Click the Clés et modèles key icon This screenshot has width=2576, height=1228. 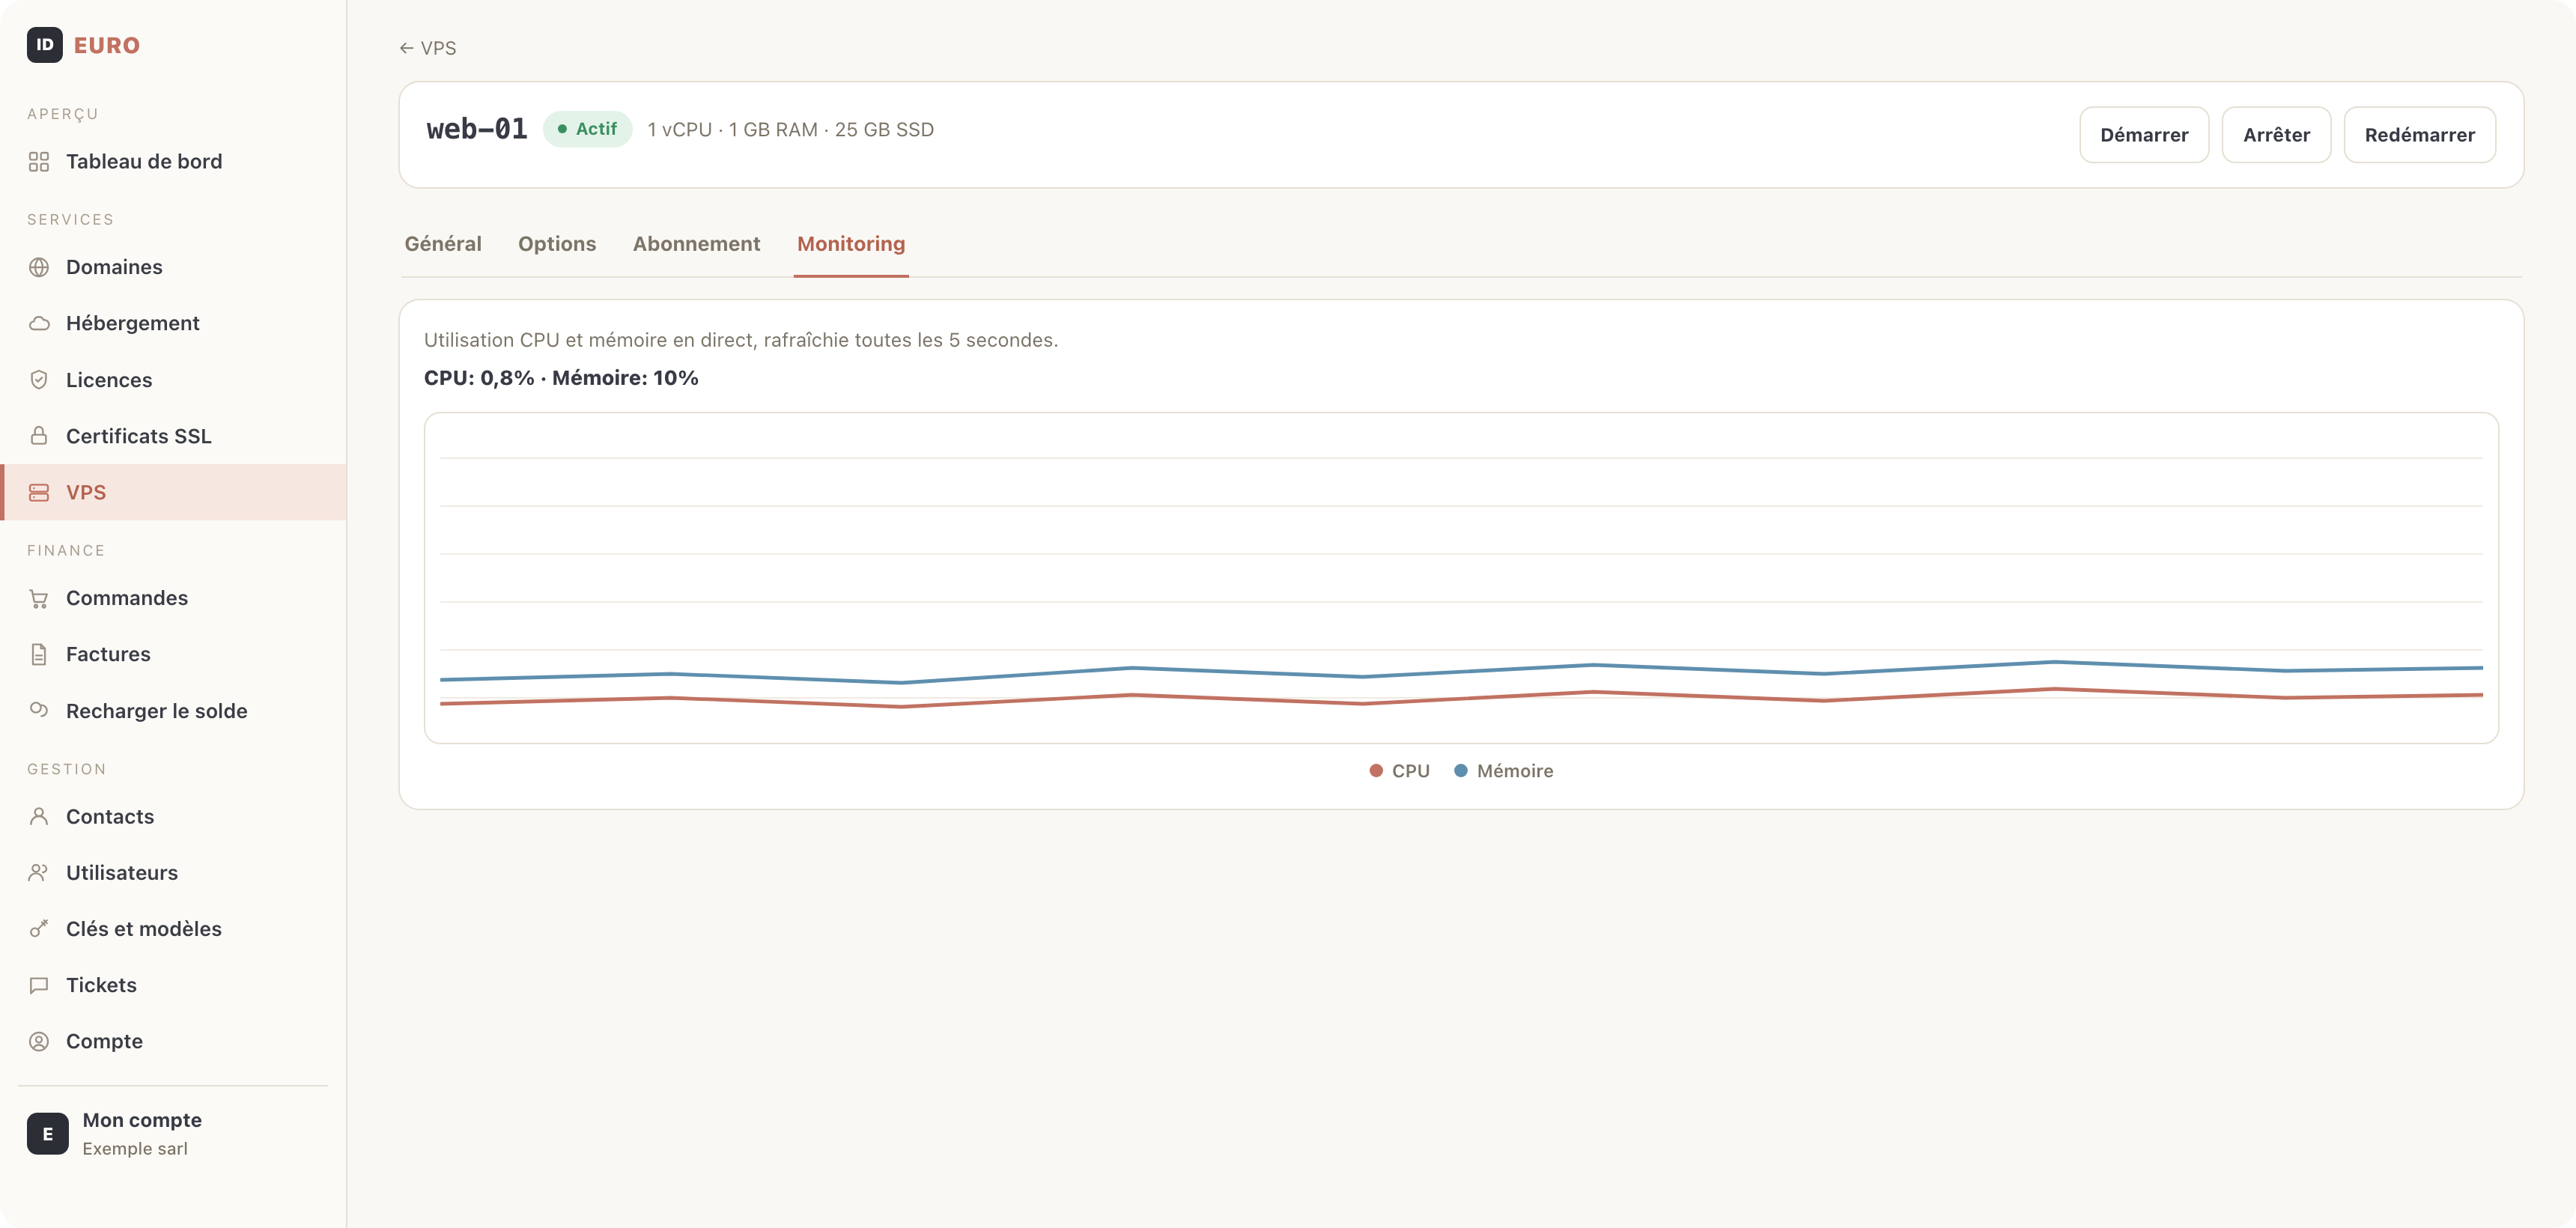39,929
